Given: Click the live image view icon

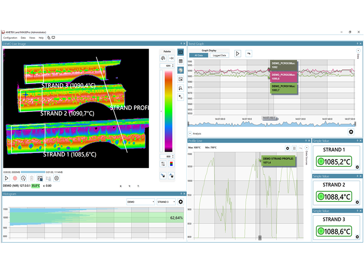Looking at the screenshot, I should tap(180, 52).
